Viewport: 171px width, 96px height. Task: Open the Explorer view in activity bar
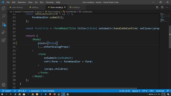(3, 8)
